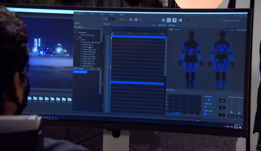
Task: Switch to the Preview tab
Action: click(172, 25)
